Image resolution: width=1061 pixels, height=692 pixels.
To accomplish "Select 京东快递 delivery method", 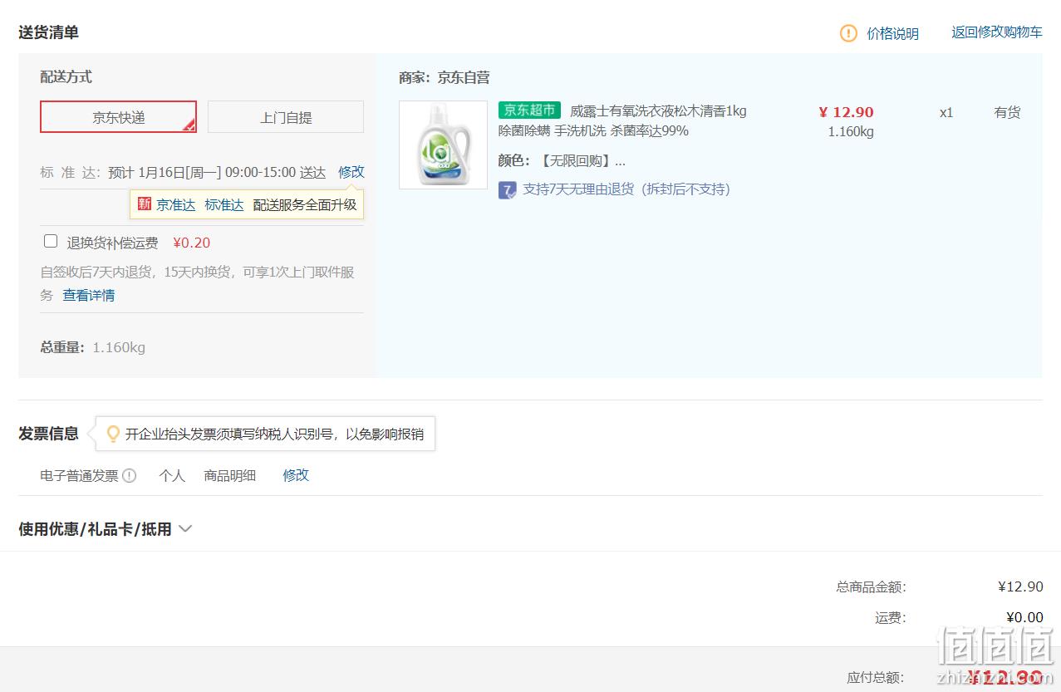I will (119, 117).
